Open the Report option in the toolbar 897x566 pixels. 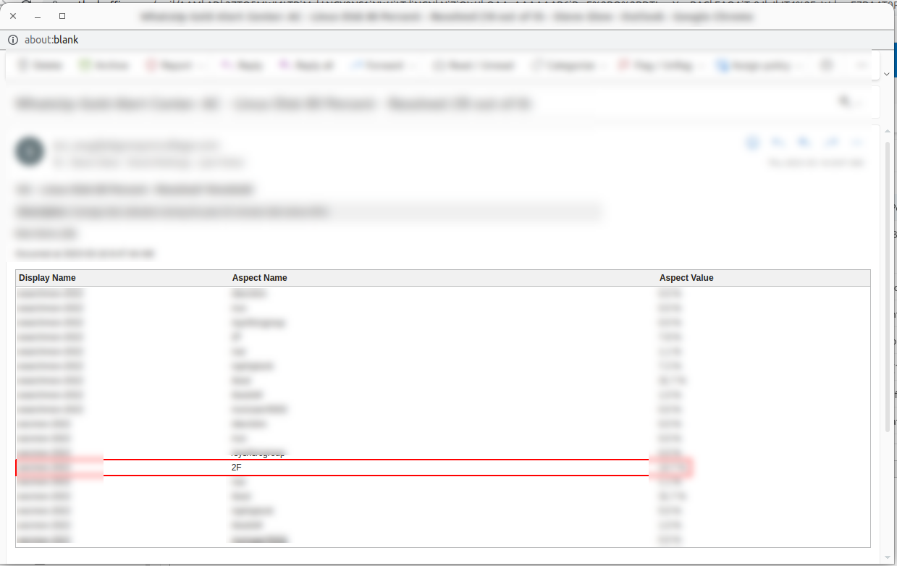[x=177, y=65]
